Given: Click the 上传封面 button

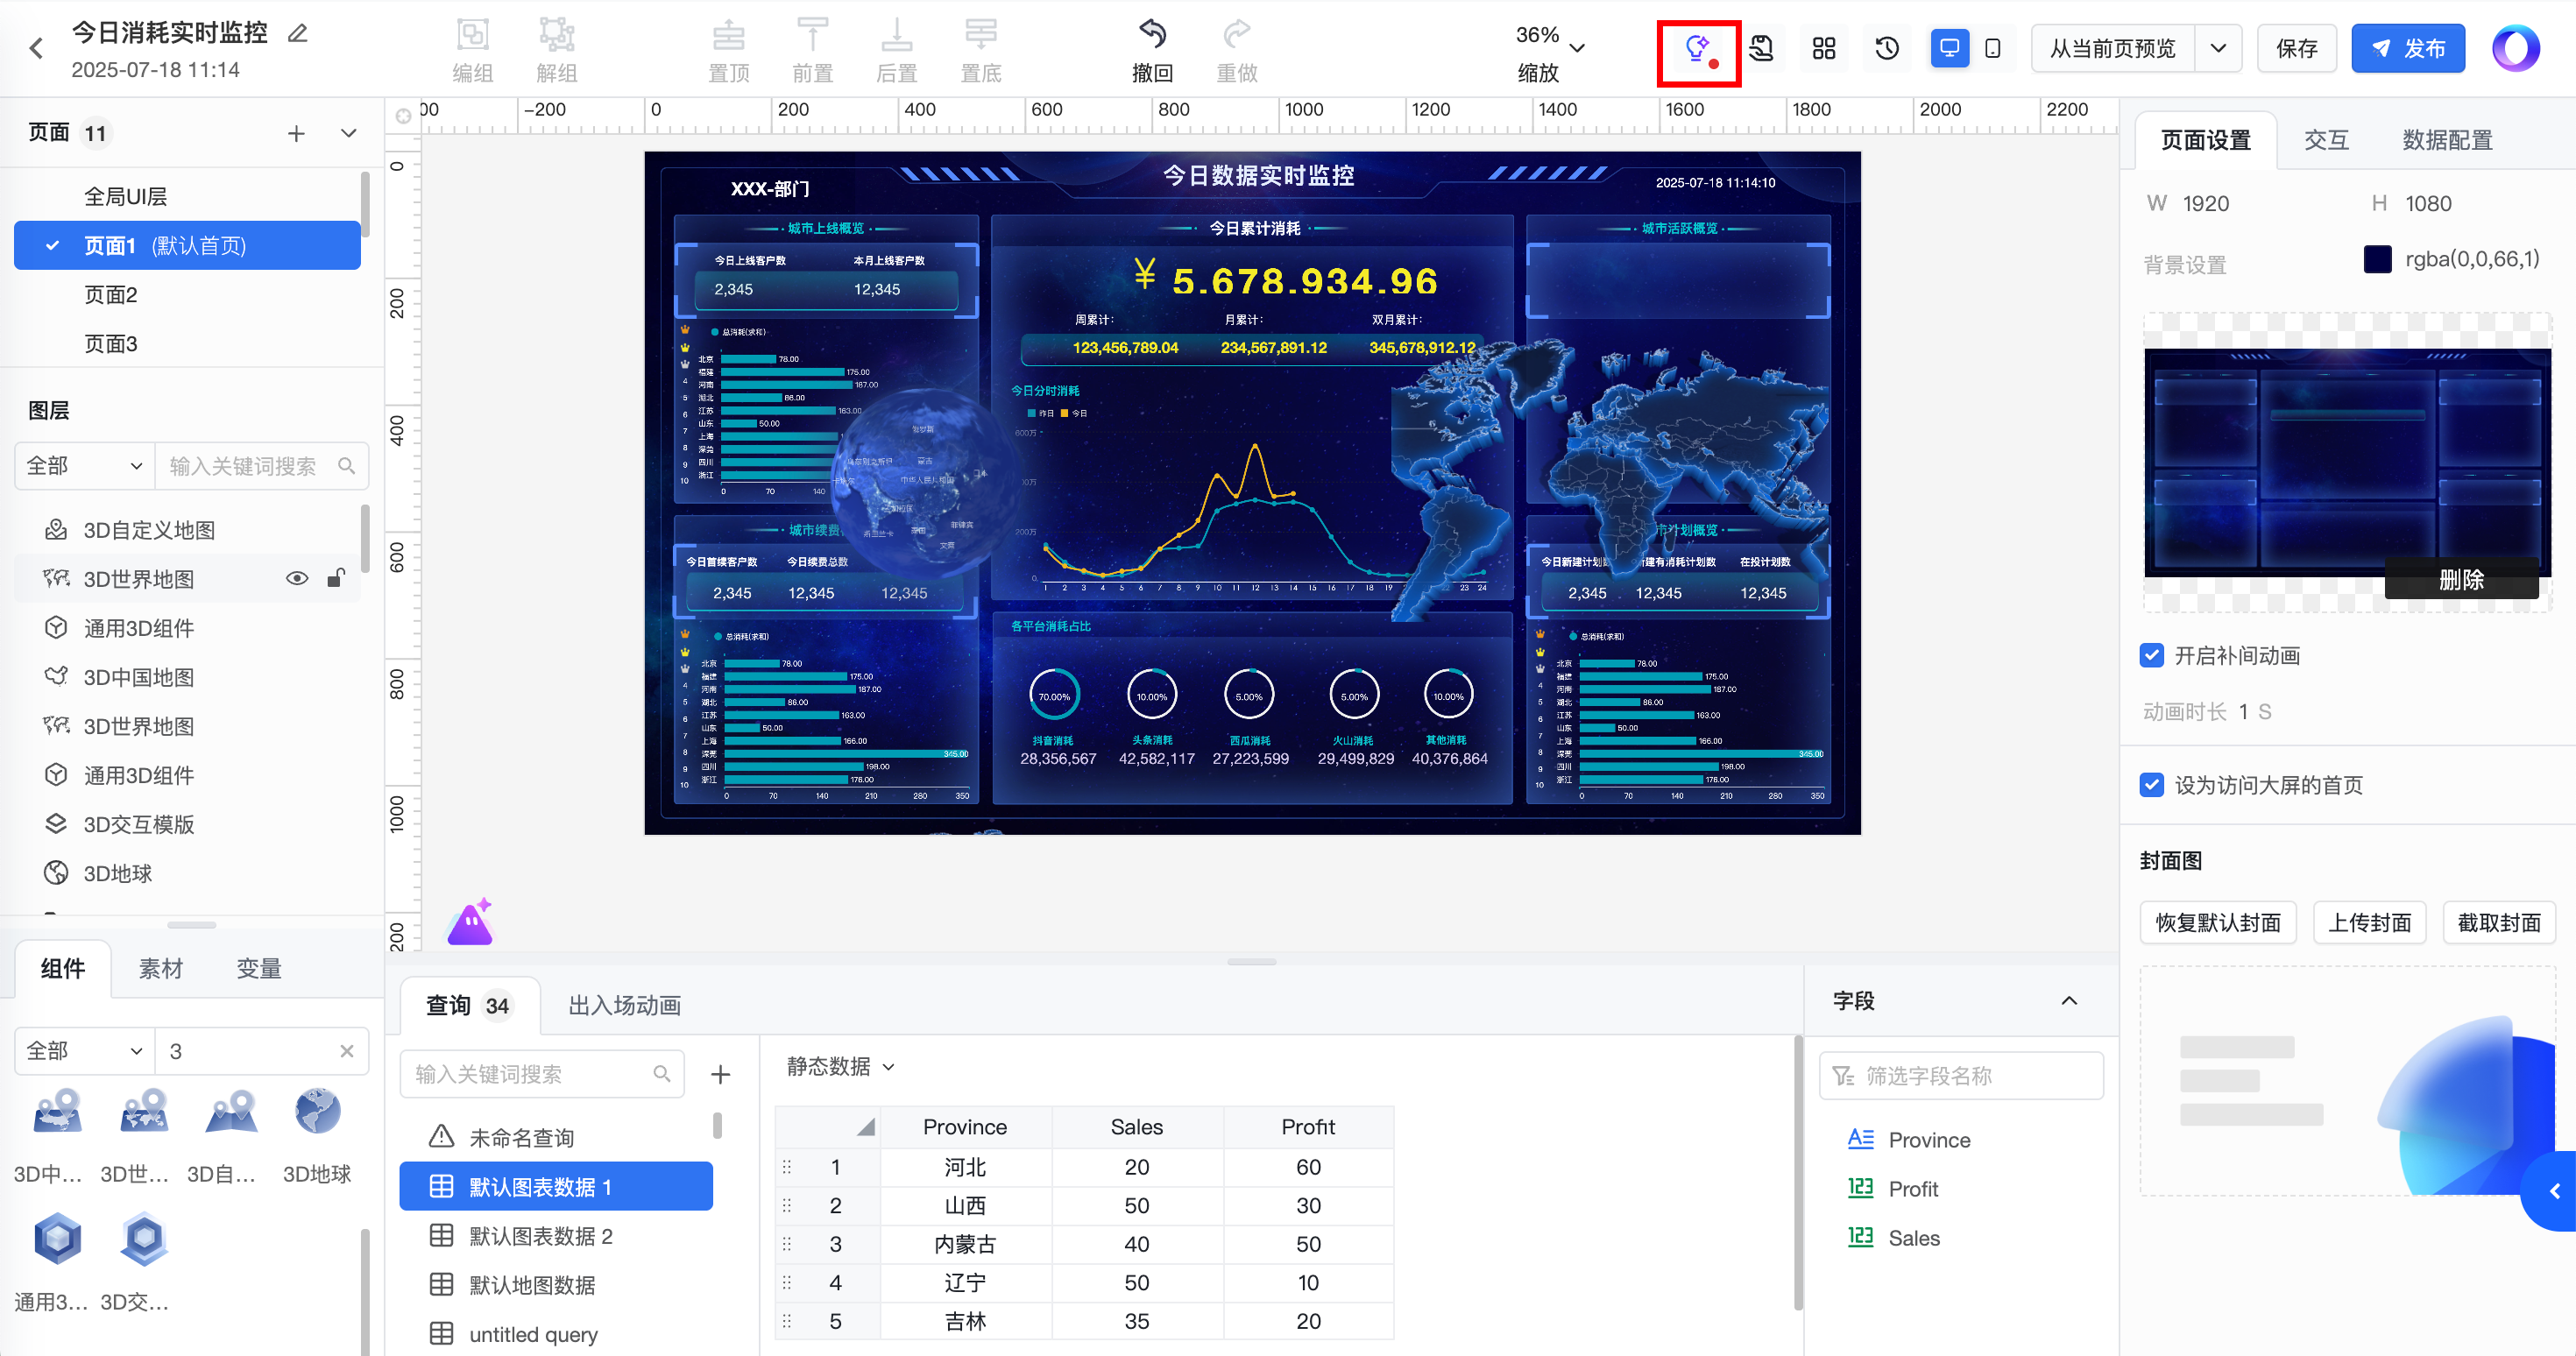Looking at the screenshot, I should coord(2369,922).
